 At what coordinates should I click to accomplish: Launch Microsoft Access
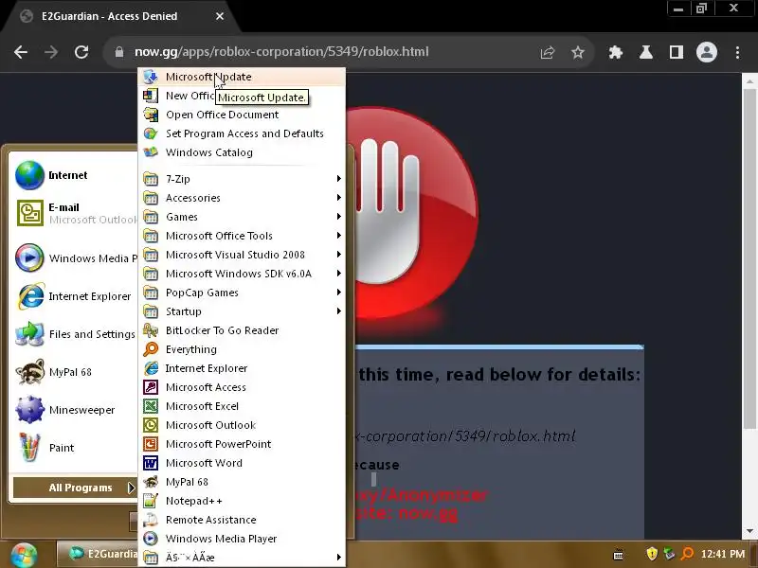point(242,387)
